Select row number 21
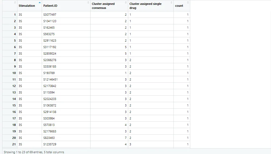This screenshot has height=154, width=271. tap(14, 144)
